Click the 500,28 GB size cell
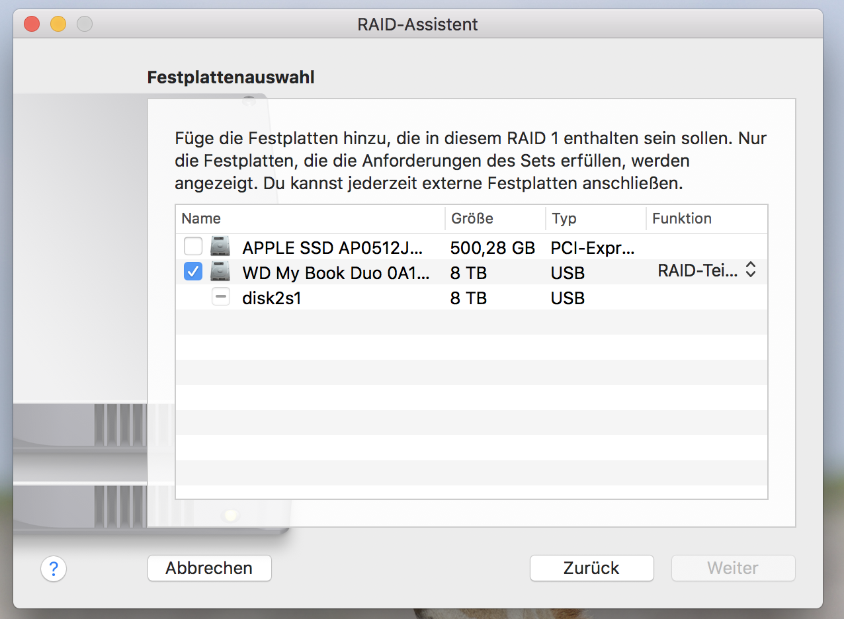The width and height of the screenshot is (844, 619). pos(492,248)
